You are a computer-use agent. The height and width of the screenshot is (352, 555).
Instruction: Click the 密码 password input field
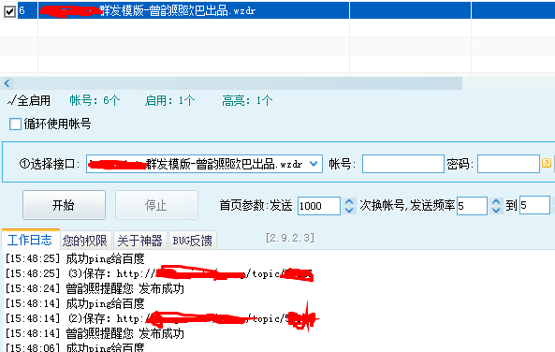[508, 164]
